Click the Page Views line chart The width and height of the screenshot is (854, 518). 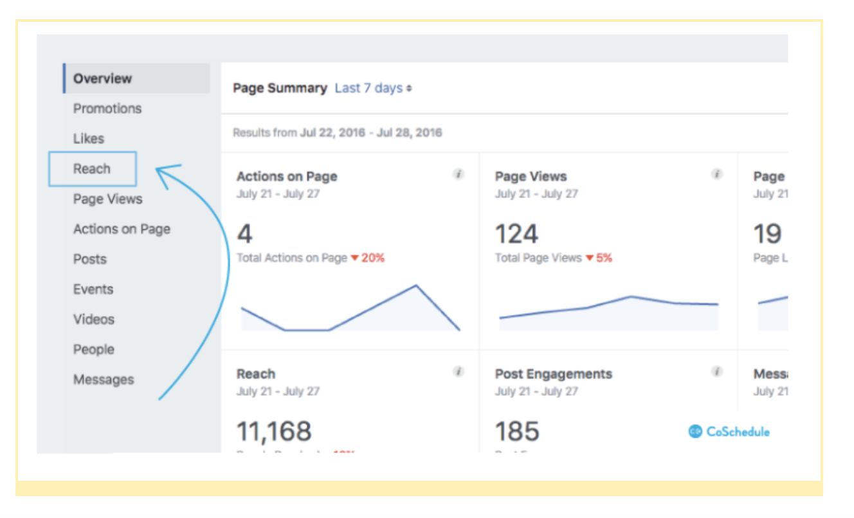coord(608,313)
